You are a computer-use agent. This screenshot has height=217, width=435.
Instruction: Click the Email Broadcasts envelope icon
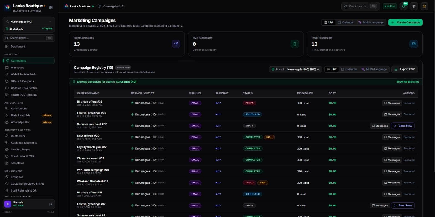click(x=414, y=44)
